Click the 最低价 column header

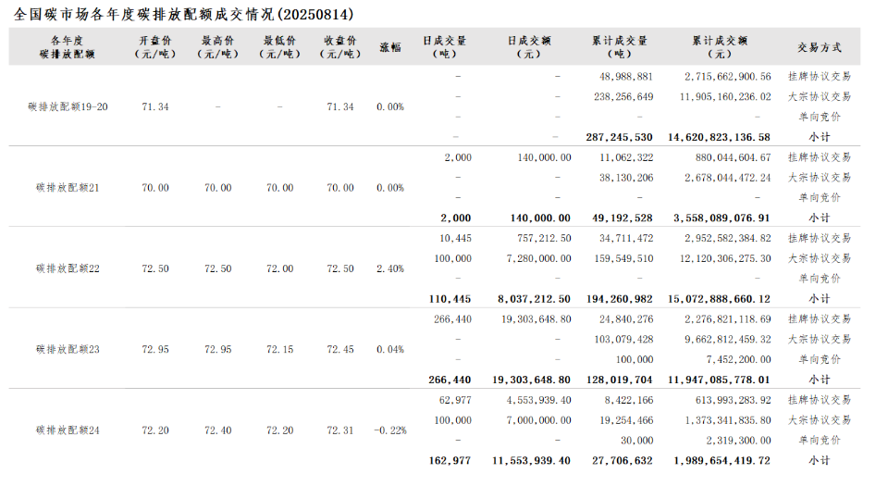(279, 47)
